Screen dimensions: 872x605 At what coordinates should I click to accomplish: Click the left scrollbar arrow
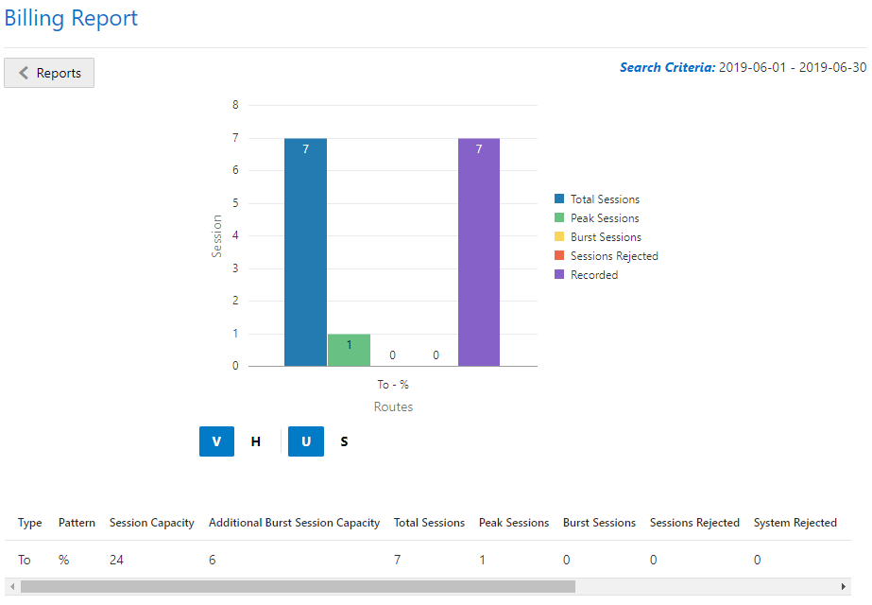click(x=11, y=586)
